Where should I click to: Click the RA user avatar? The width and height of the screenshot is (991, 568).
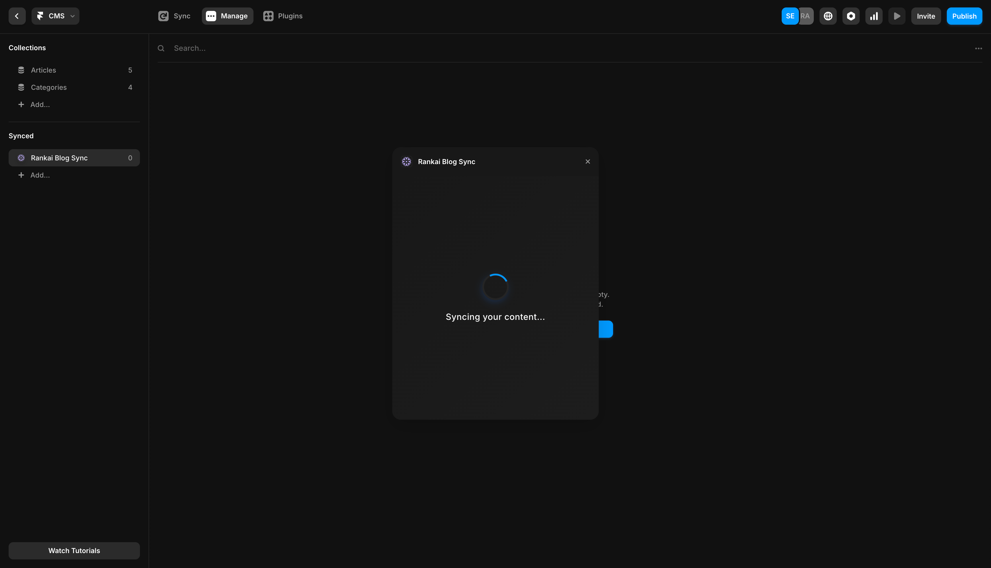806,16
